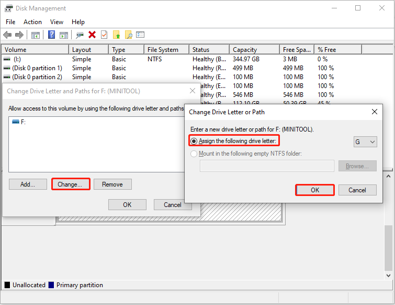Click the Remove button

[x=112, y=184]
